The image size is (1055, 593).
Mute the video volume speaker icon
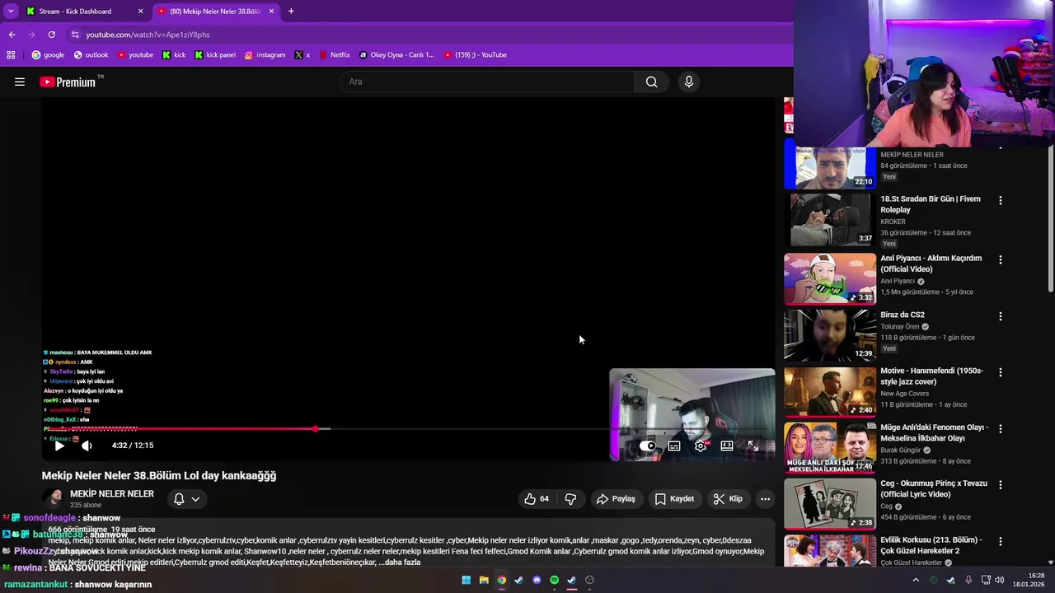87,446
